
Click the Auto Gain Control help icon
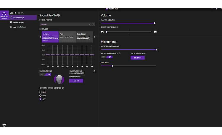(120, 53)
